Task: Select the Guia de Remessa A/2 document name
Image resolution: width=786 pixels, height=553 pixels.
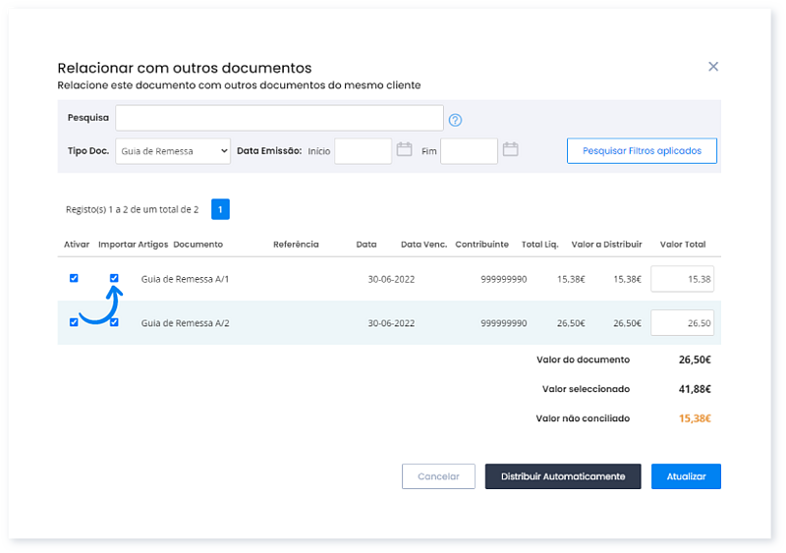Action: point(186,323)
